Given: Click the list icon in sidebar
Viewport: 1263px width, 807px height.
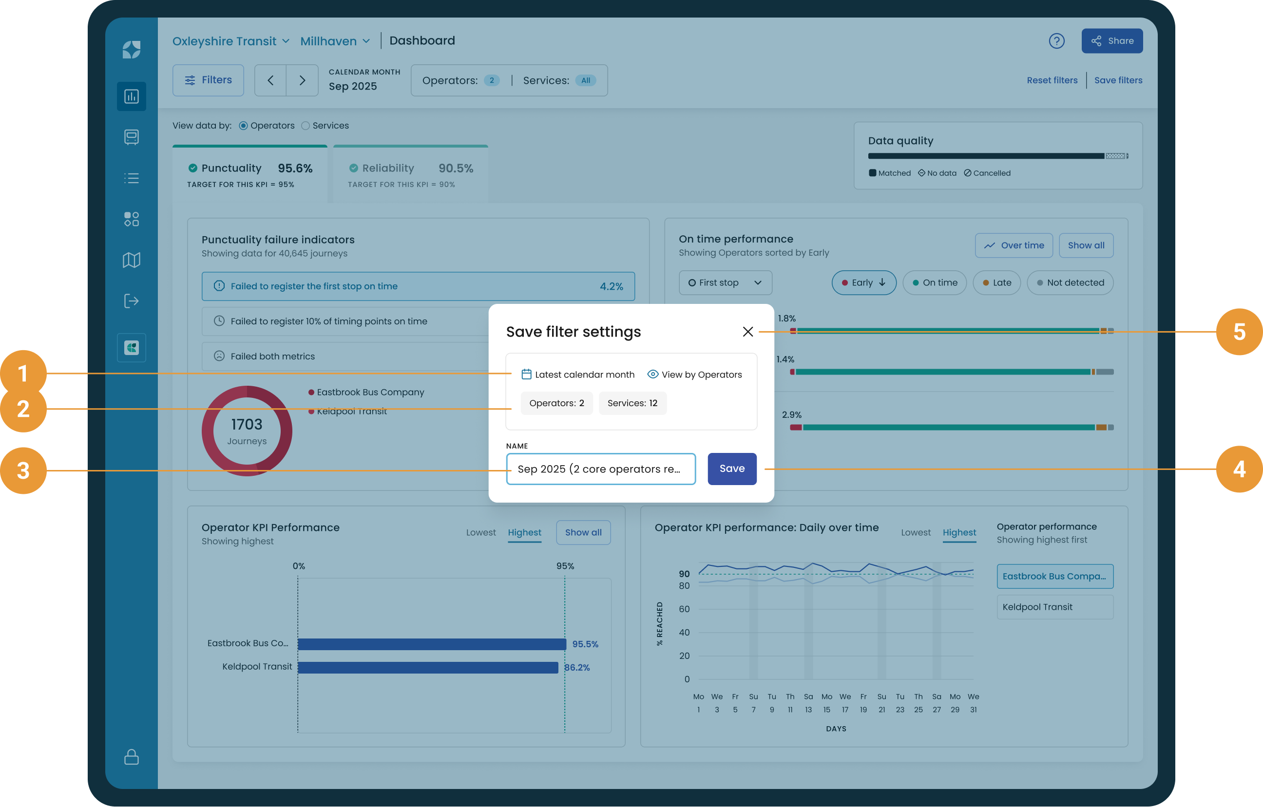Looking at the screenshot, I should tap(131, 178).
